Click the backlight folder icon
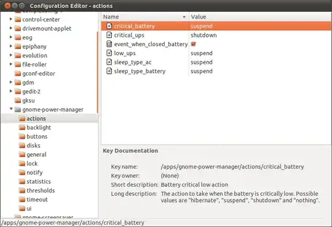This screenshot has height=227, width=332. point(22,128)
